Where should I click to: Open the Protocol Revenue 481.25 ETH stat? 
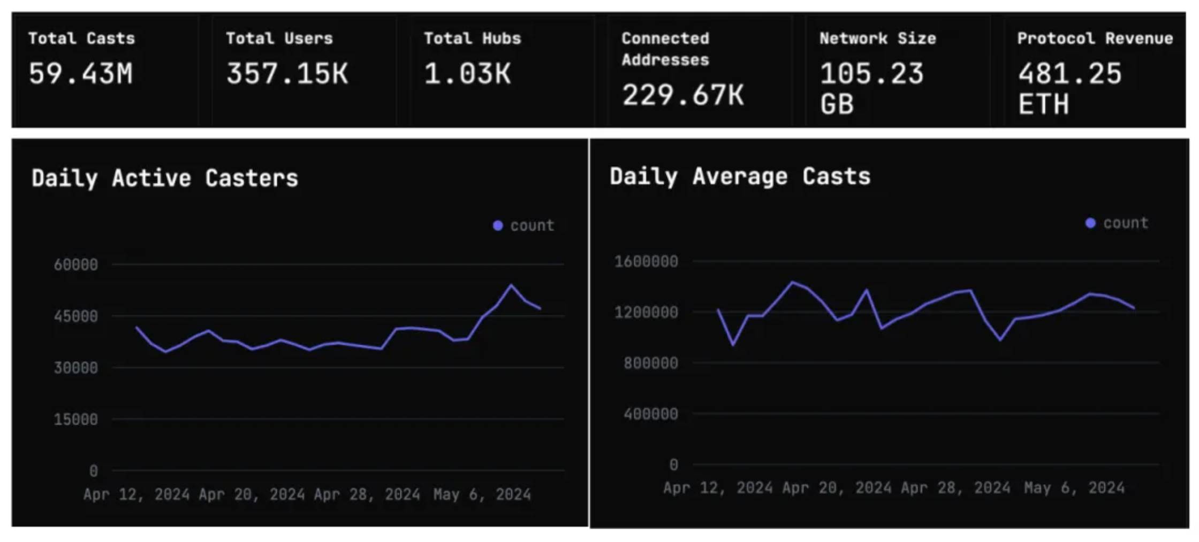pyautogui.click(x=1069, y=88)
